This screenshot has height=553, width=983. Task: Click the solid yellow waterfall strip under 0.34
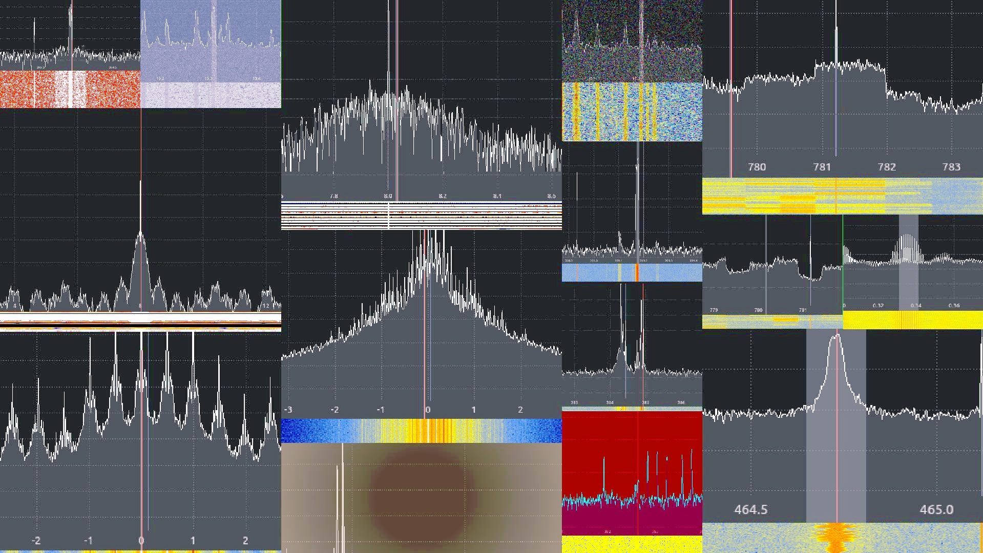pyautogui.click(x=912, y=321)
